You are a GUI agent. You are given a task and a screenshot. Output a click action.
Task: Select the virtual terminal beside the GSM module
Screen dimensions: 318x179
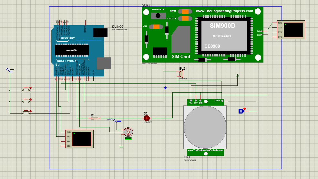(291, 30)
